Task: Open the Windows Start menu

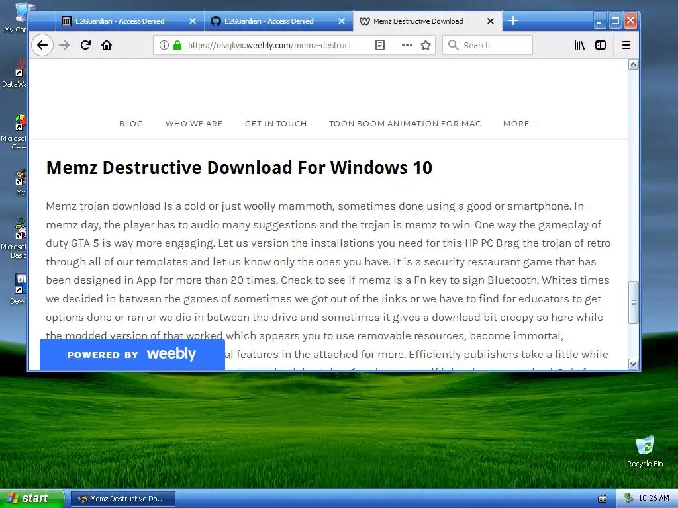Action: 31,499
